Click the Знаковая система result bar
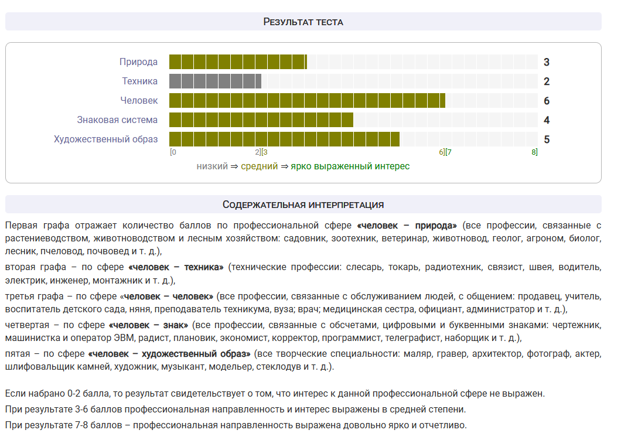The image size is (621, 440). [261, 120]
